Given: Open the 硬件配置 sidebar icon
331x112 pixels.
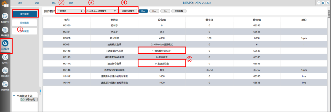Looking at the screenshot, I should 5,30.
